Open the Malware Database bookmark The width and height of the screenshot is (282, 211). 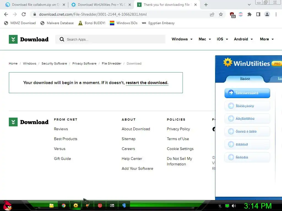pyautogui.click(x=57, y=23)
